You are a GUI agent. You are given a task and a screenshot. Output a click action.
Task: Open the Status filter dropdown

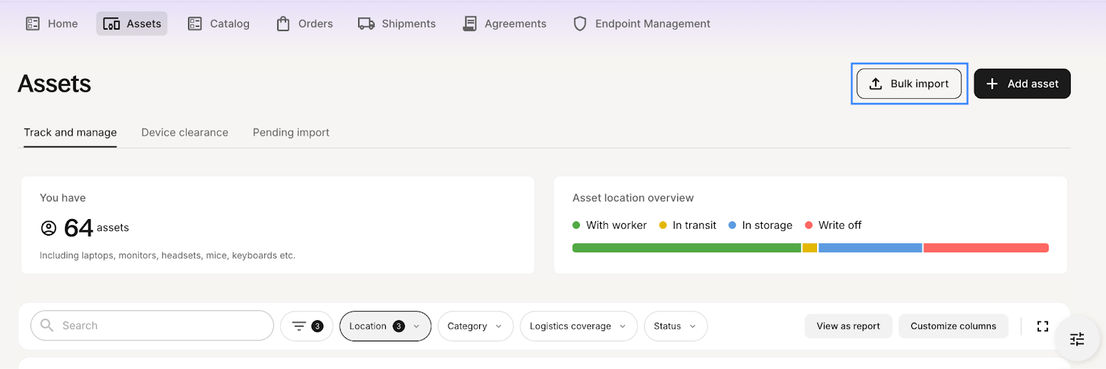(675, 326)
